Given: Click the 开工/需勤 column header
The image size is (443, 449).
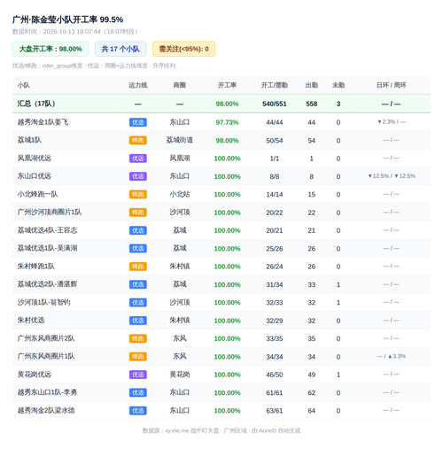Looking at the screenshot, I should click(275, 85).
